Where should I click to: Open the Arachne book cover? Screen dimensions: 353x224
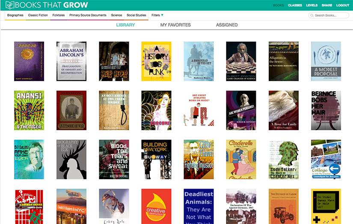(x=156, y=111)
